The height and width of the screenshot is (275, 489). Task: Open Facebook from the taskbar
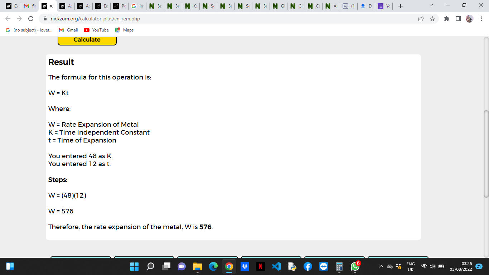(x=308, y=266)
